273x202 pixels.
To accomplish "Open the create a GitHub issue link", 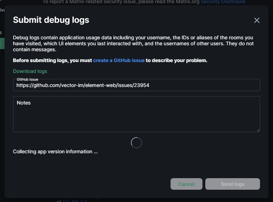I will [x=119, y=60].
